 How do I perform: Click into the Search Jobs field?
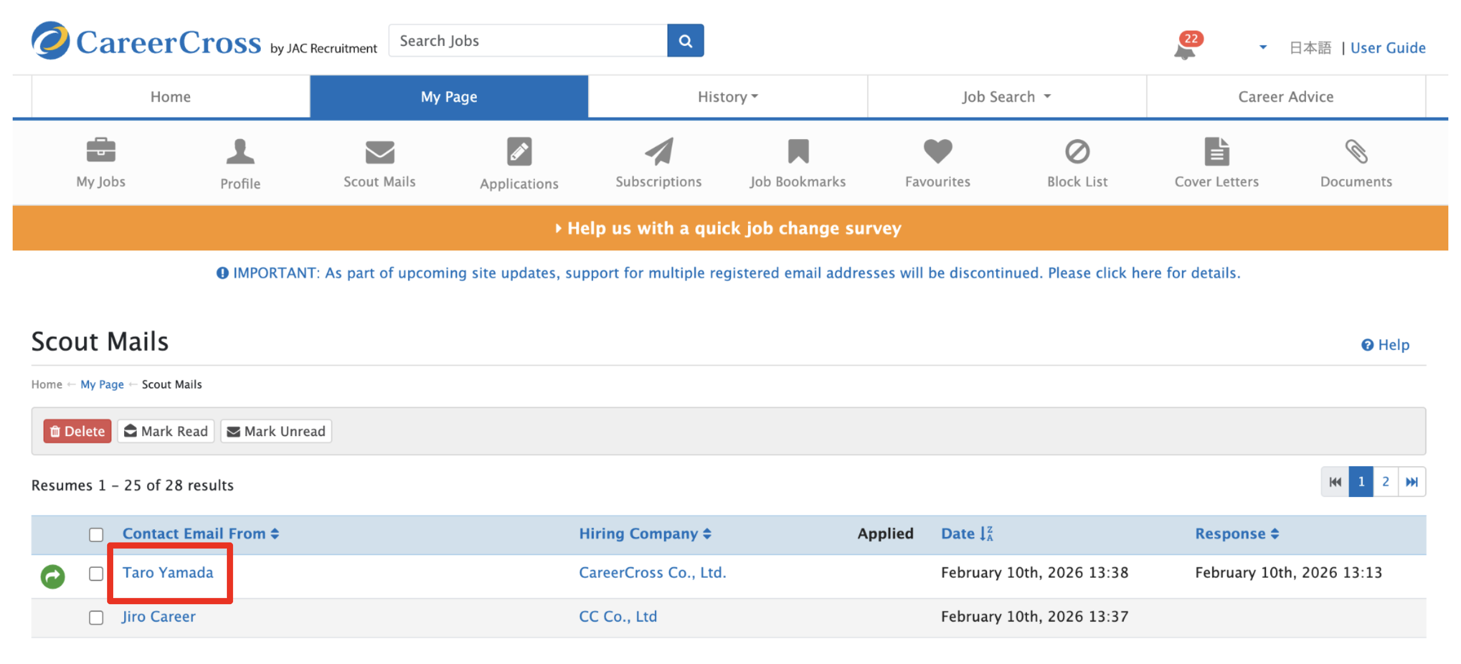point(528,41)
